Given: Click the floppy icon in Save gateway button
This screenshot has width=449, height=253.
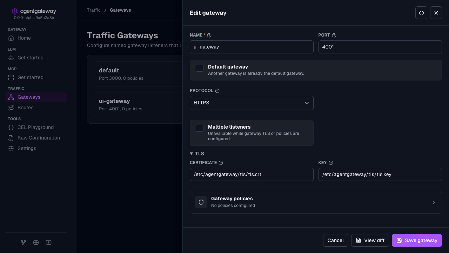Looking at the screenshot, I should tap(399, 240).
